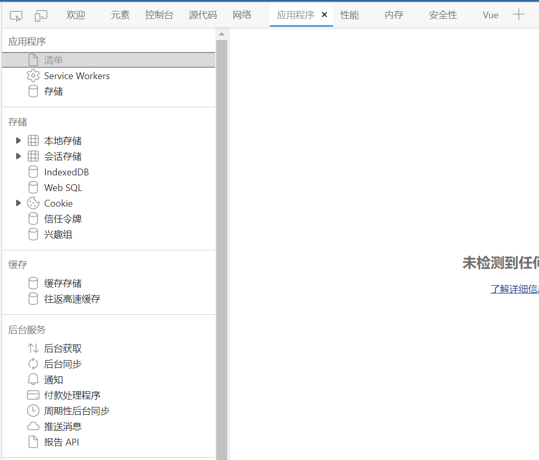The height and width of the screenshot is (460, 539).
Task: Expand the 会话存储 tree node
Action: (19, 157)
